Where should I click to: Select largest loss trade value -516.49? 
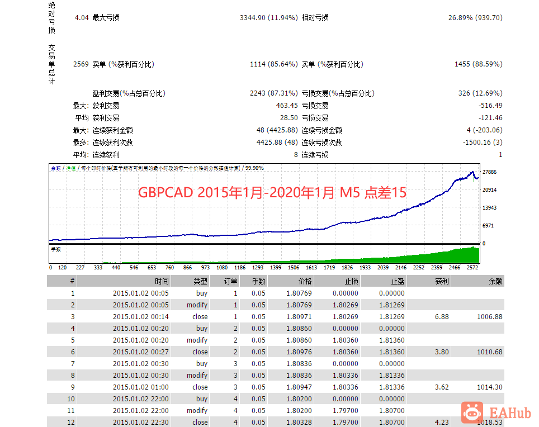490,106
